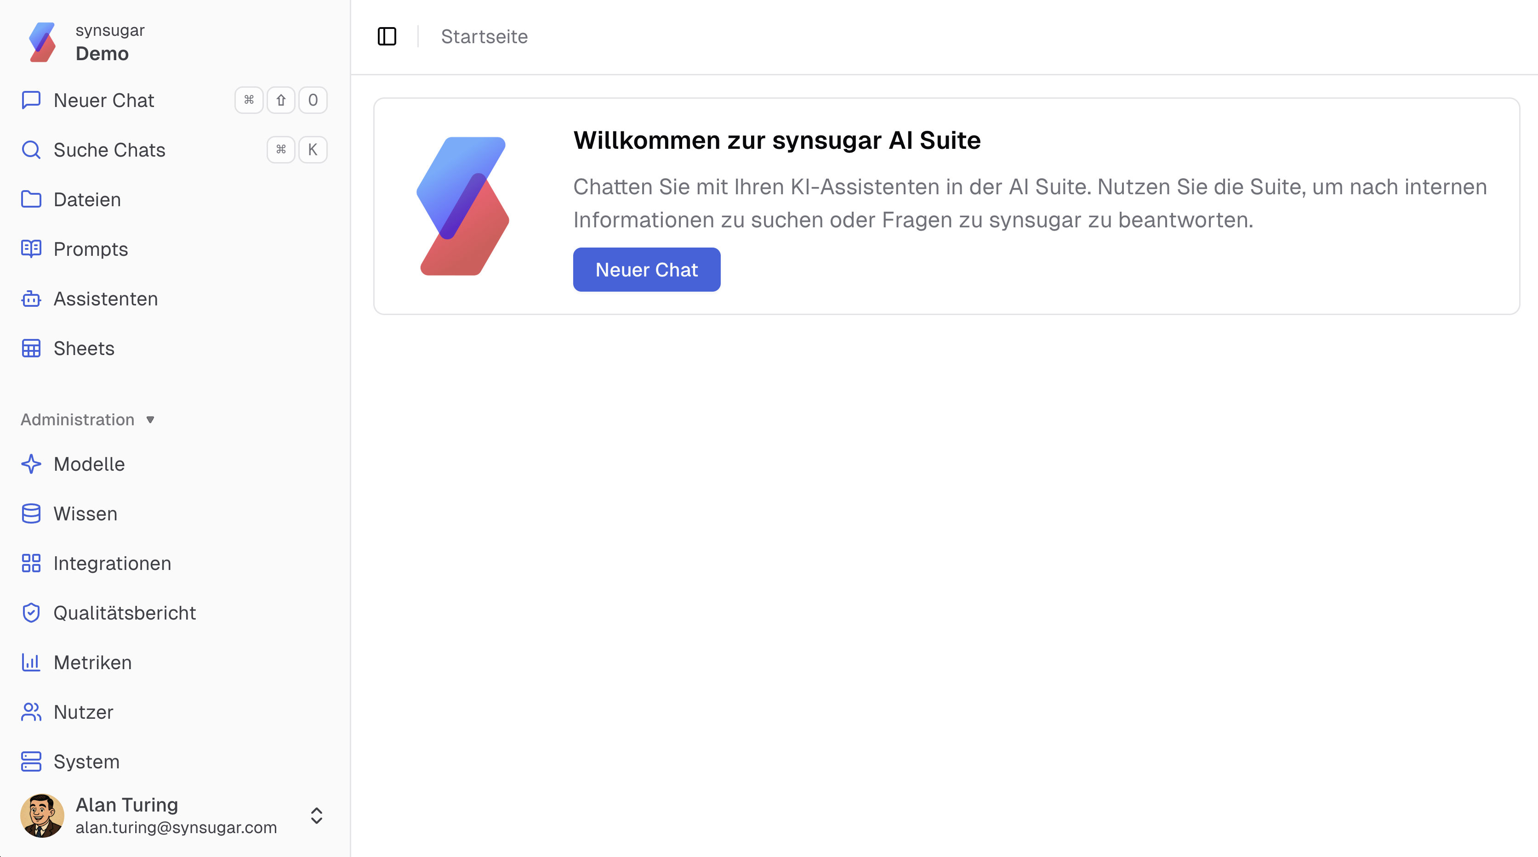Click Alan Turing's profile avatar
This screenshot has height=857, width=1538.
click(x=42, y=816)
